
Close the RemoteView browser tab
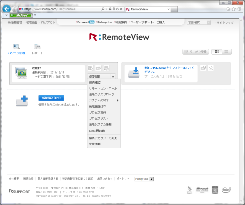(x=168, y=9)
